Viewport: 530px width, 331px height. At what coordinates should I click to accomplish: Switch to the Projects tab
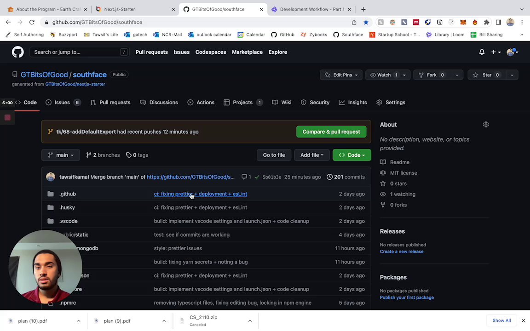243,103
